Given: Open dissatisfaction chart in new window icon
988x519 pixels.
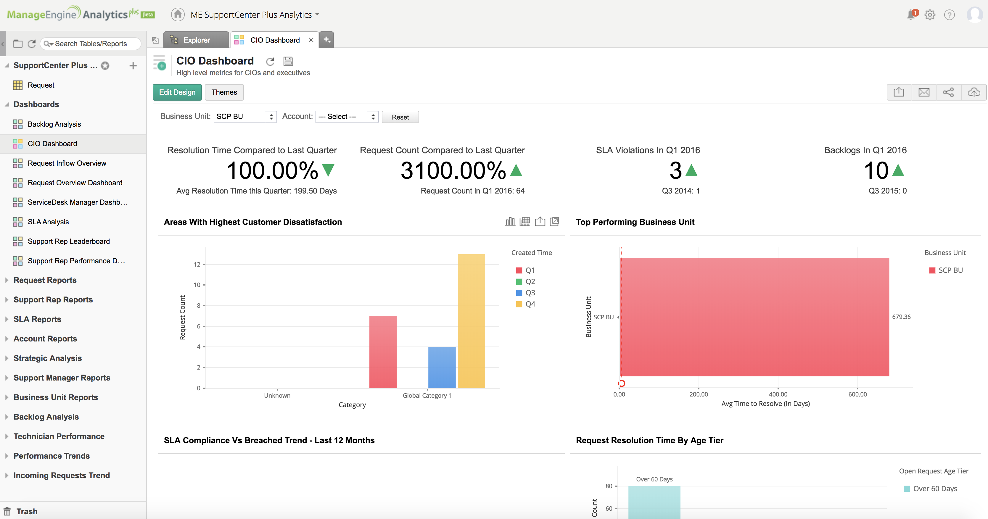Looking at the screenshot, I should [555, 222].
